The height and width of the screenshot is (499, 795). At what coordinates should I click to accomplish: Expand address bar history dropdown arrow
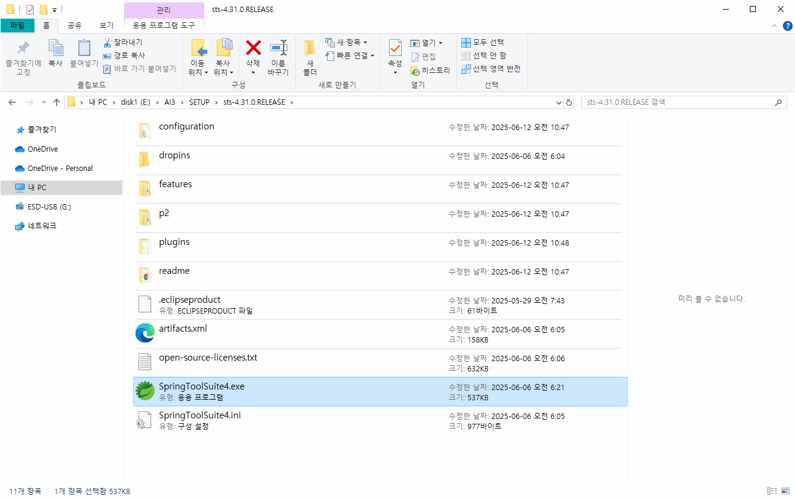coord(558,102)
